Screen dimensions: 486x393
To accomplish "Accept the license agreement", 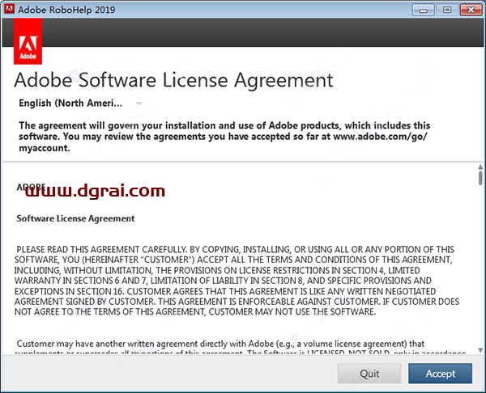I will 440,374.
